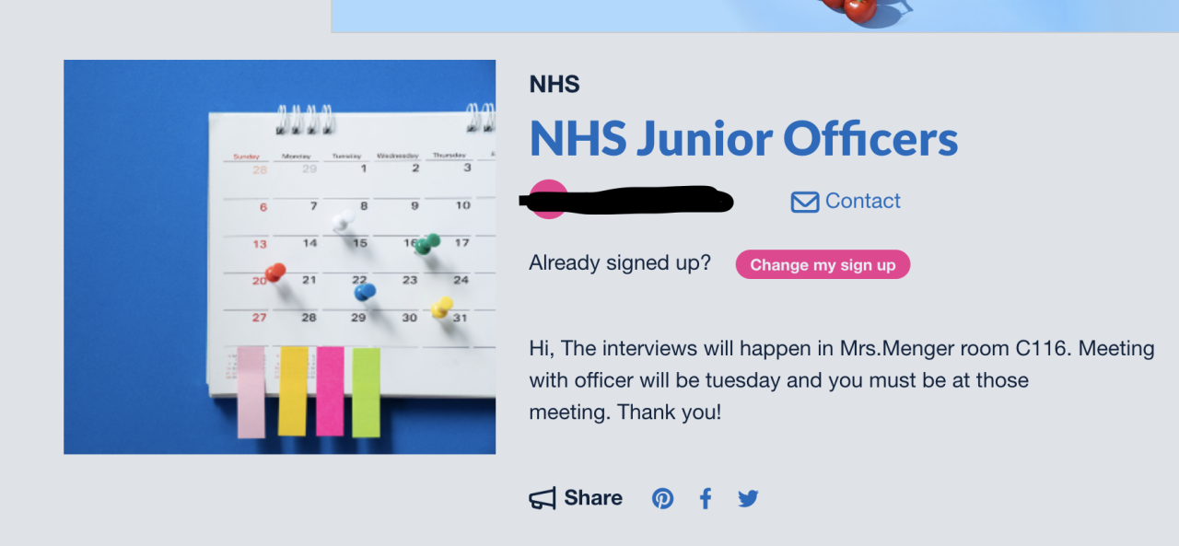Click the megaphone Share icon
The height and width of the screenshot is (546, 1179).
pos(543,499)
